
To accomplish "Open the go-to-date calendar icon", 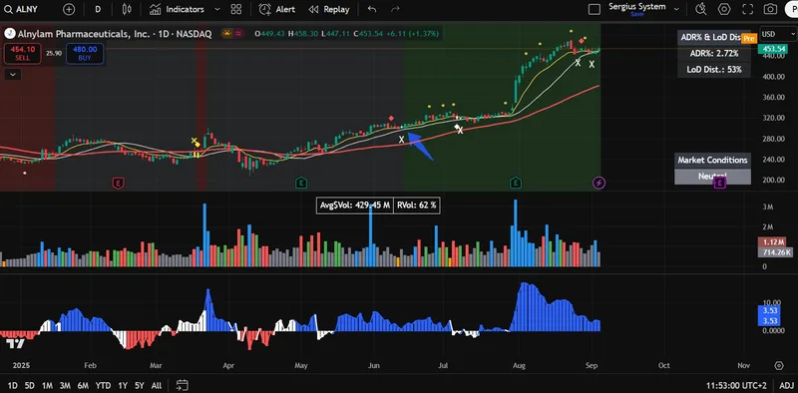I will click(x=183, y=385).
